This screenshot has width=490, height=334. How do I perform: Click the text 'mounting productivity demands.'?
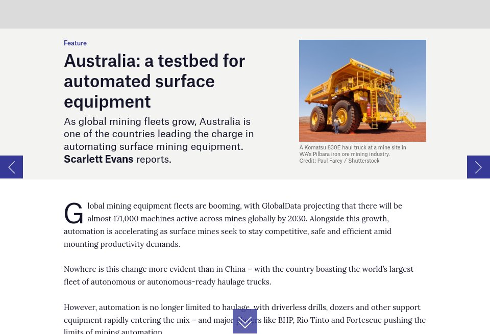pos(122,244)
